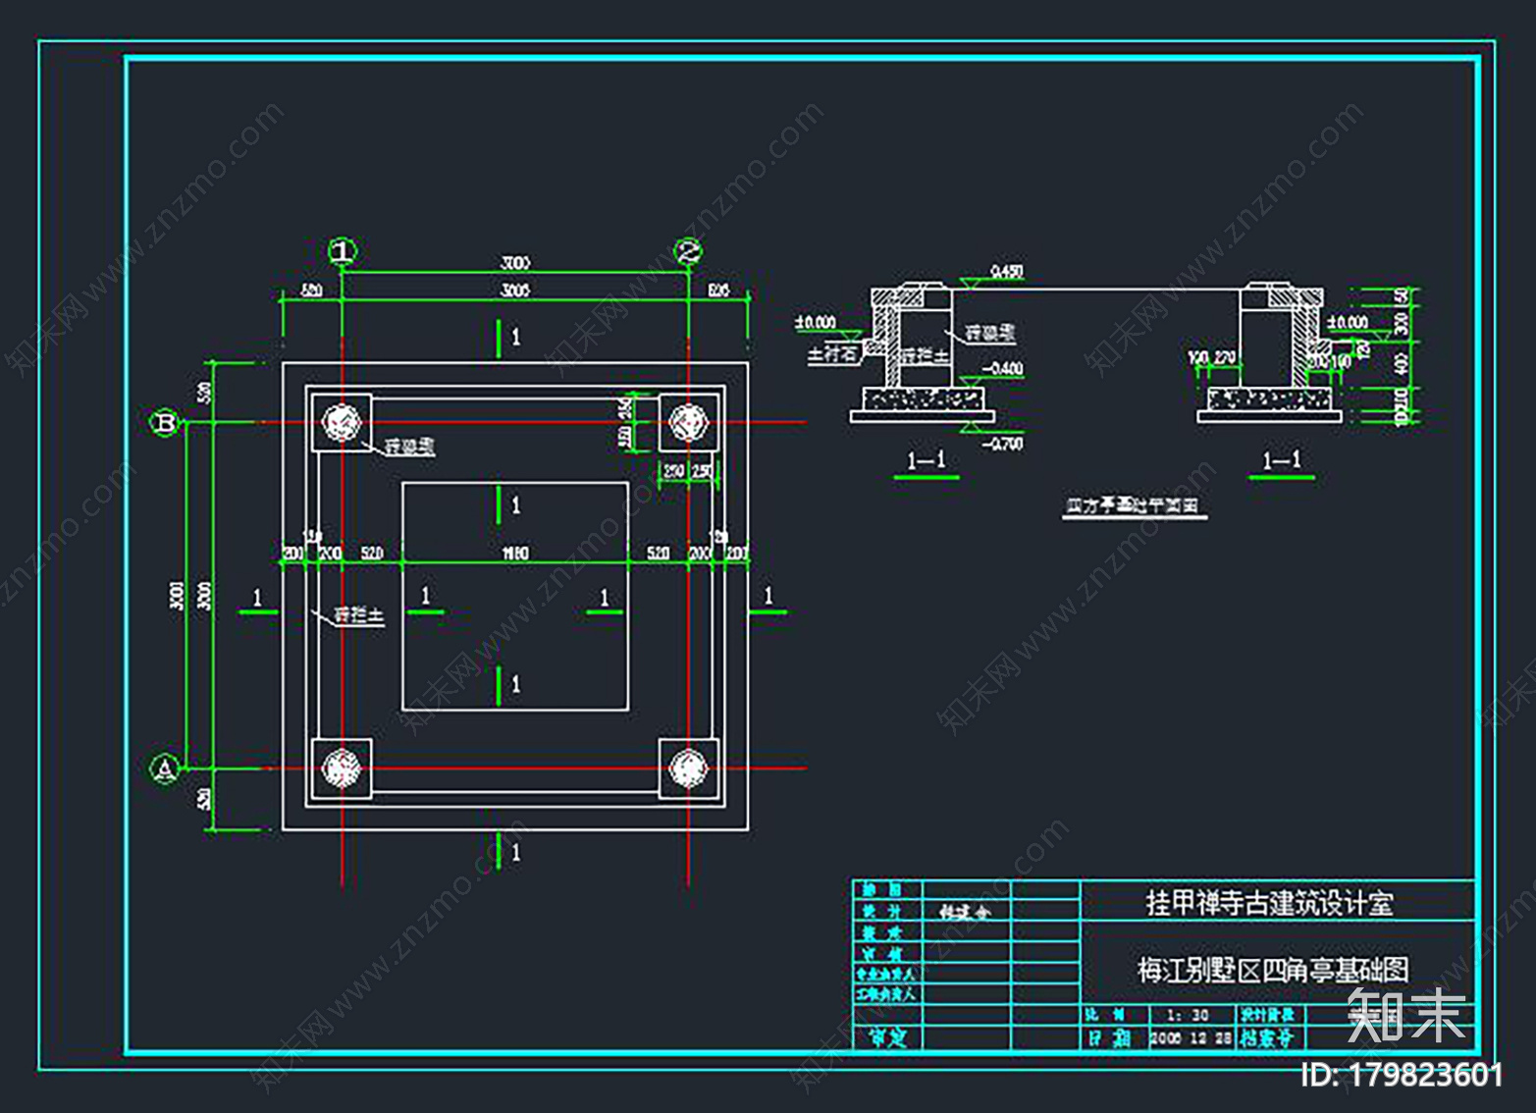
Task: Select title text "挂甲禅寺古建筑设计室"
Action: tap(1270, 903)
